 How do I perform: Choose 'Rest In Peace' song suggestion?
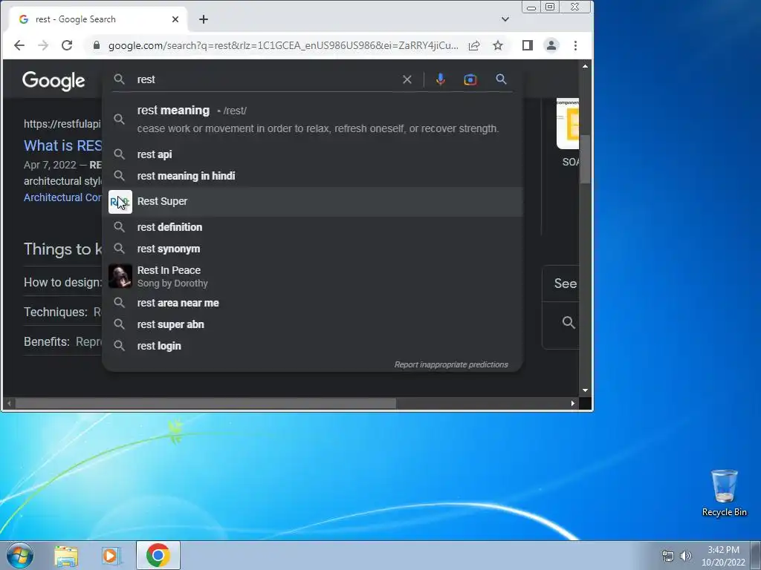(x=313, y=276)
